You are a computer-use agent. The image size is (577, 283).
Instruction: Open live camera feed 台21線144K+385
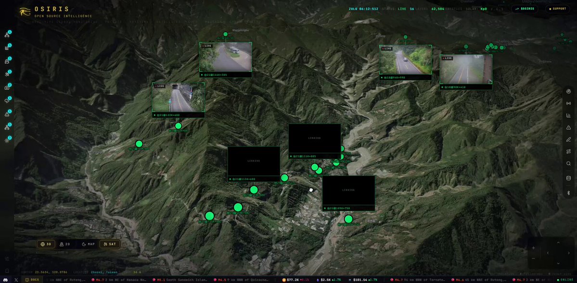click(226, 60)
